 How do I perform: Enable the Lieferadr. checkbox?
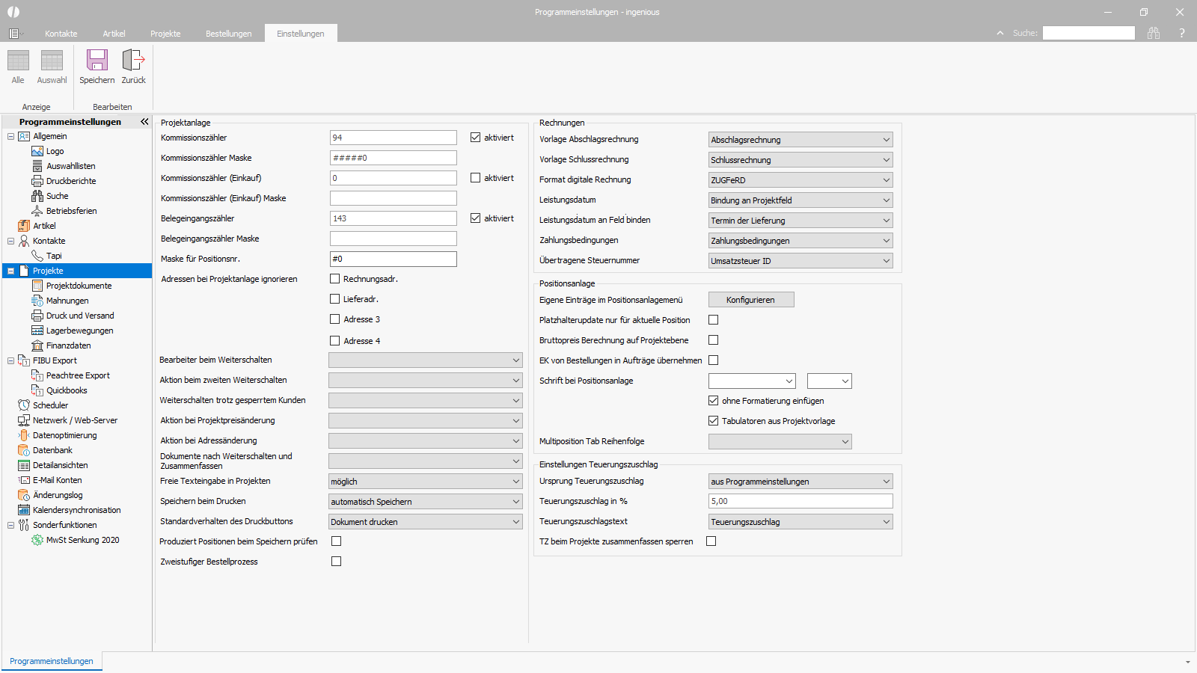point(335,299)
